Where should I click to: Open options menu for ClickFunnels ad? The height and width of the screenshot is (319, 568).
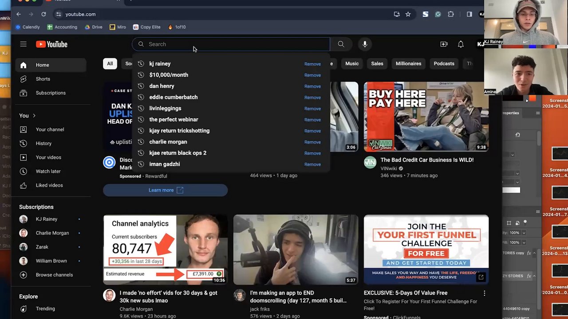[484, 293]
